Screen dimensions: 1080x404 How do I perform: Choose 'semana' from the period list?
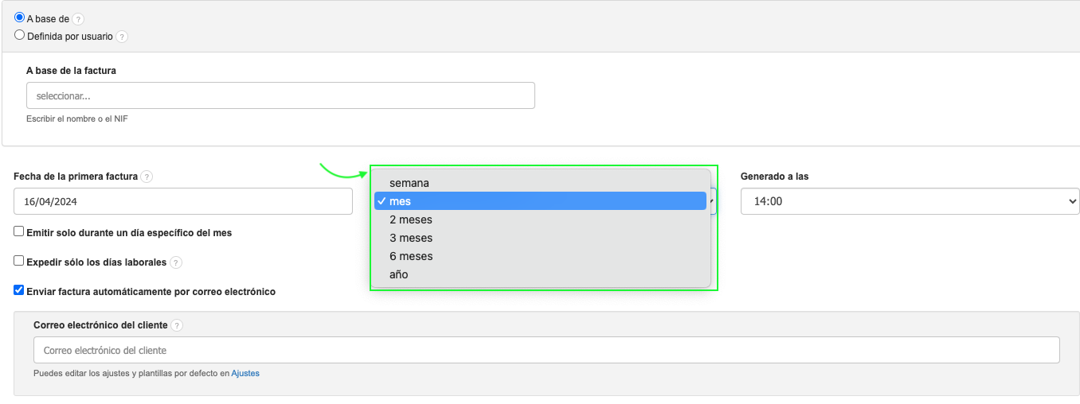pyautogui.click(x=409, y=183)
